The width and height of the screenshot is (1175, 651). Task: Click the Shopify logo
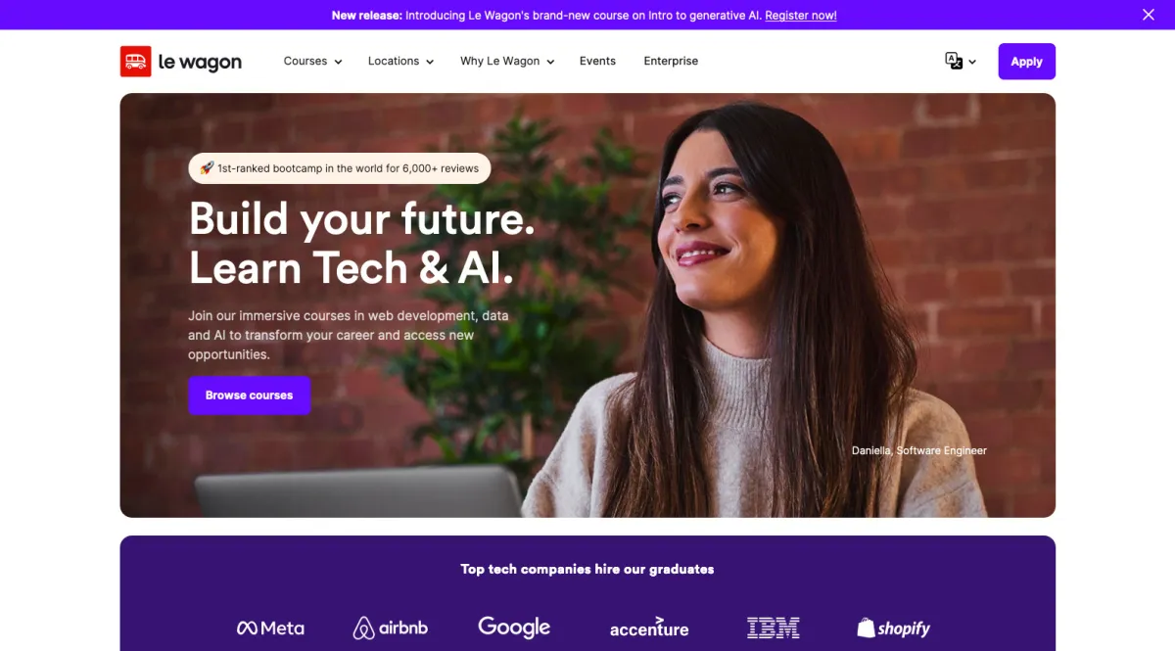pyautogui.click(x=893, y=628)
